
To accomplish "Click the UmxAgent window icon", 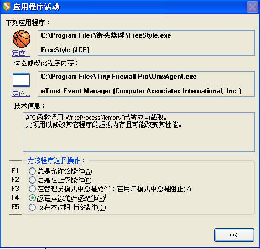I will (x=21, y=80).
